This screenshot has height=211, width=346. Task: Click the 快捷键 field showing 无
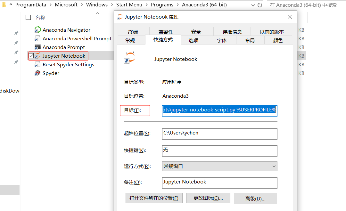pyautogui.click(x=219, y=151)
